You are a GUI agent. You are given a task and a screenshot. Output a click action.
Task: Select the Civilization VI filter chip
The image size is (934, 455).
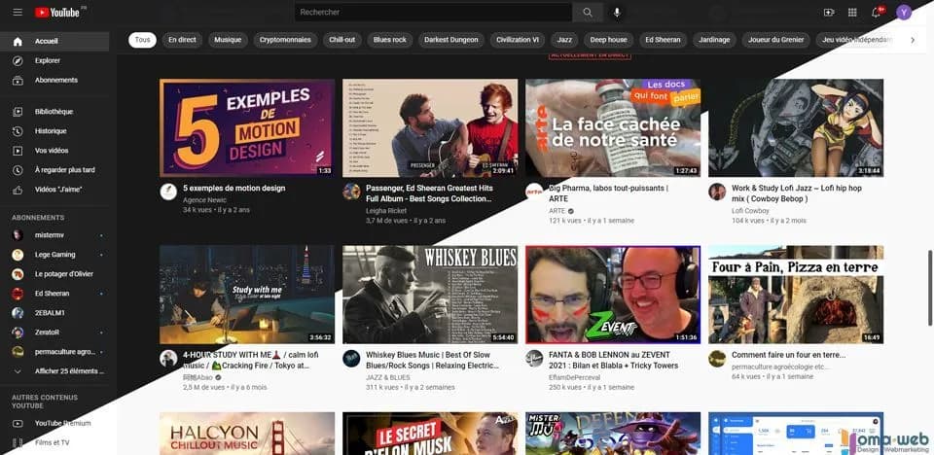coord(518,40)
